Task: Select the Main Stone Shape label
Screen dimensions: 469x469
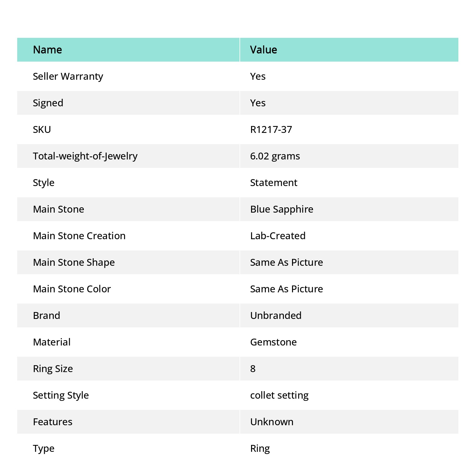Action: coord(74,262)
